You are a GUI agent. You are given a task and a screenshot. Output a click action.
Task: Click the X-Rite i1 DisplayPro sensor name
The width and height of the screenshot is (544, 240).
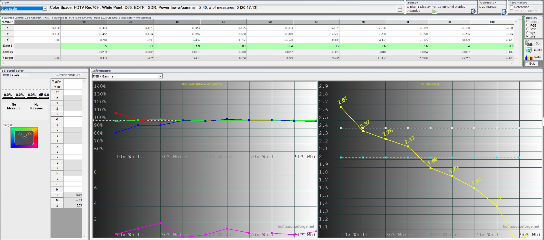[x=436, y=7]
